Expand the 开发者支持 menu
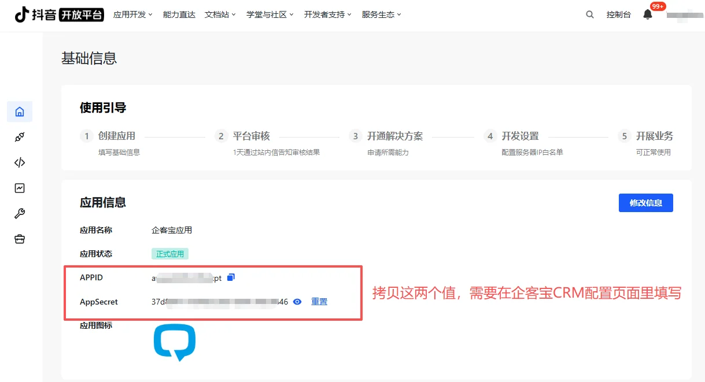 pyautogui.click(x=328, y=14)
